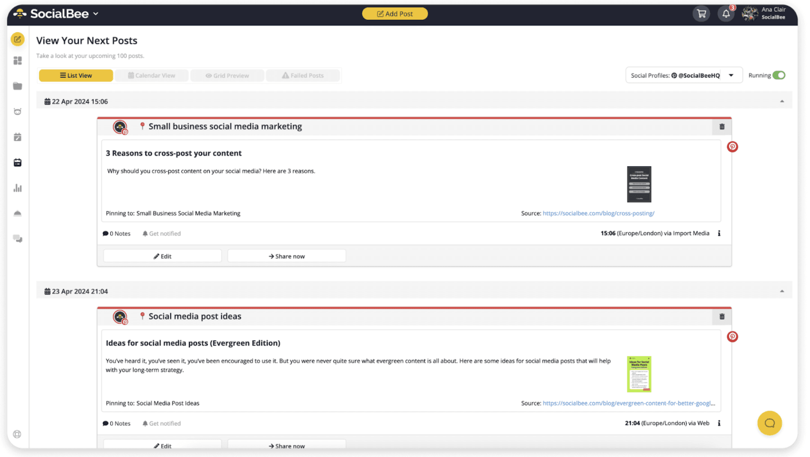Open the notifications bell showing 3 alerts

pyautogui.click(x=725, y=13)
